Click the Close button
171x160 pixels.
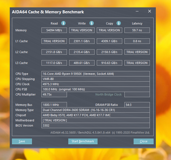click(144, 141)
